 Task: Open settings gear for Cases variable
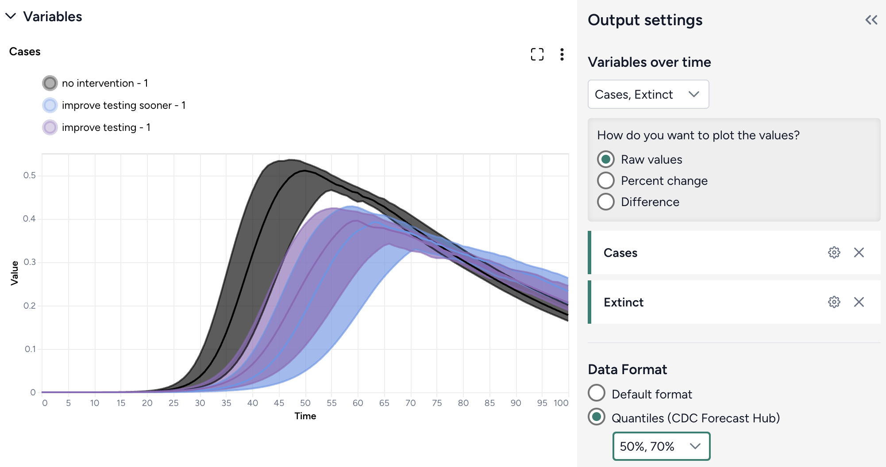(834, 253)
